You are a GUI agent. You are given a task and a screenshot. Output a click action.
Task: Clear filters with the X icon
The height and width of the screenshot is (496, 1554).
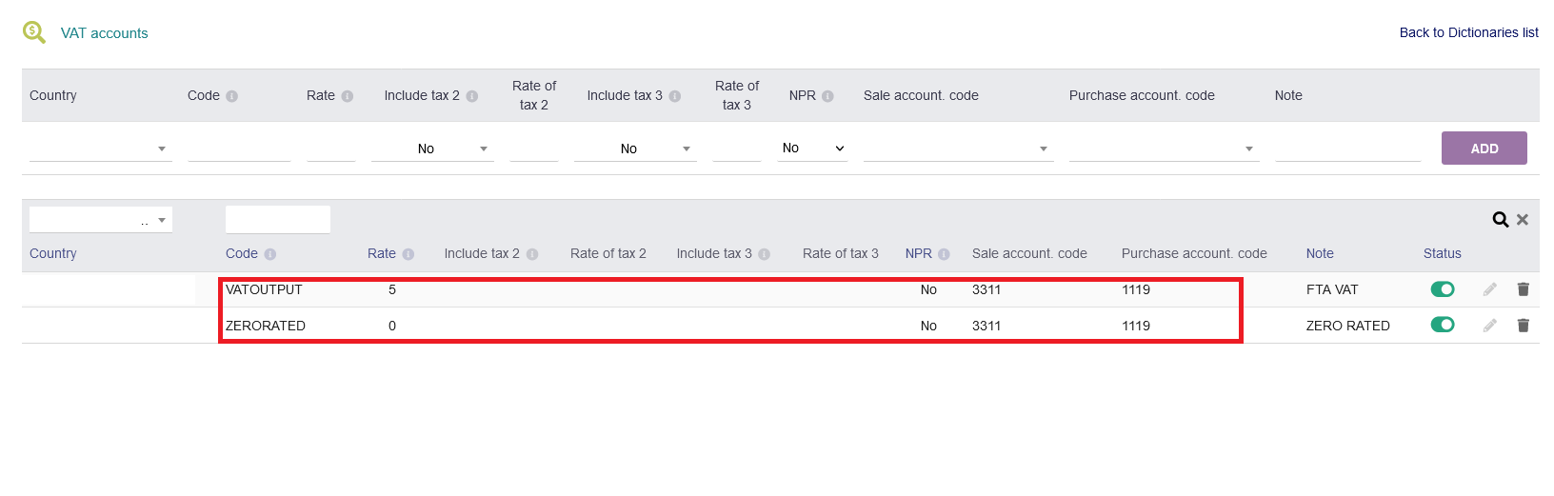point(1523,220)
